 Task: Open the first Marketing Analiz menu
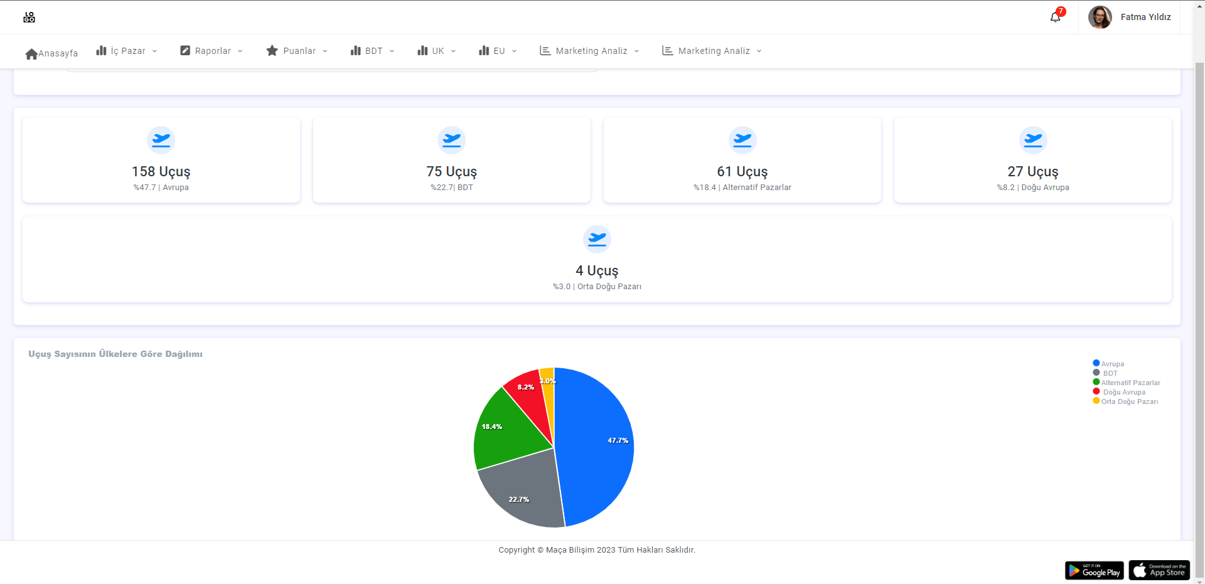[x=591, y=51]
